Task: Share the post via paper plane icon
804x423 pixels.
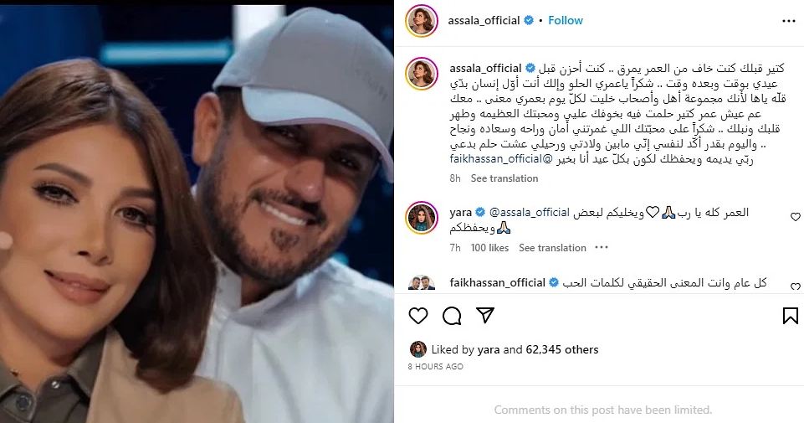Action: [485, 315]
